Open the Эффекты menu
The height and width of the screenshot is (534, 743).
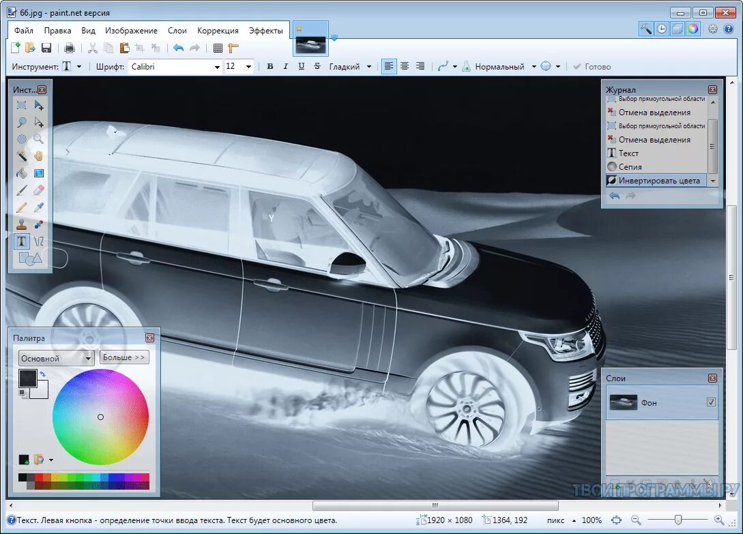point(266,30)
